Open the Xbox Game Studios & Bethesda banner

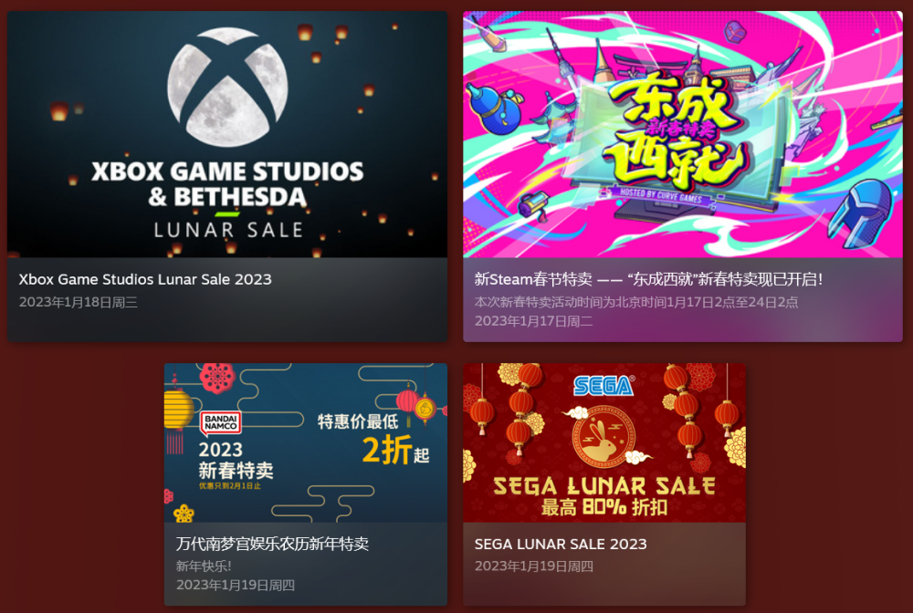[227, 134]
